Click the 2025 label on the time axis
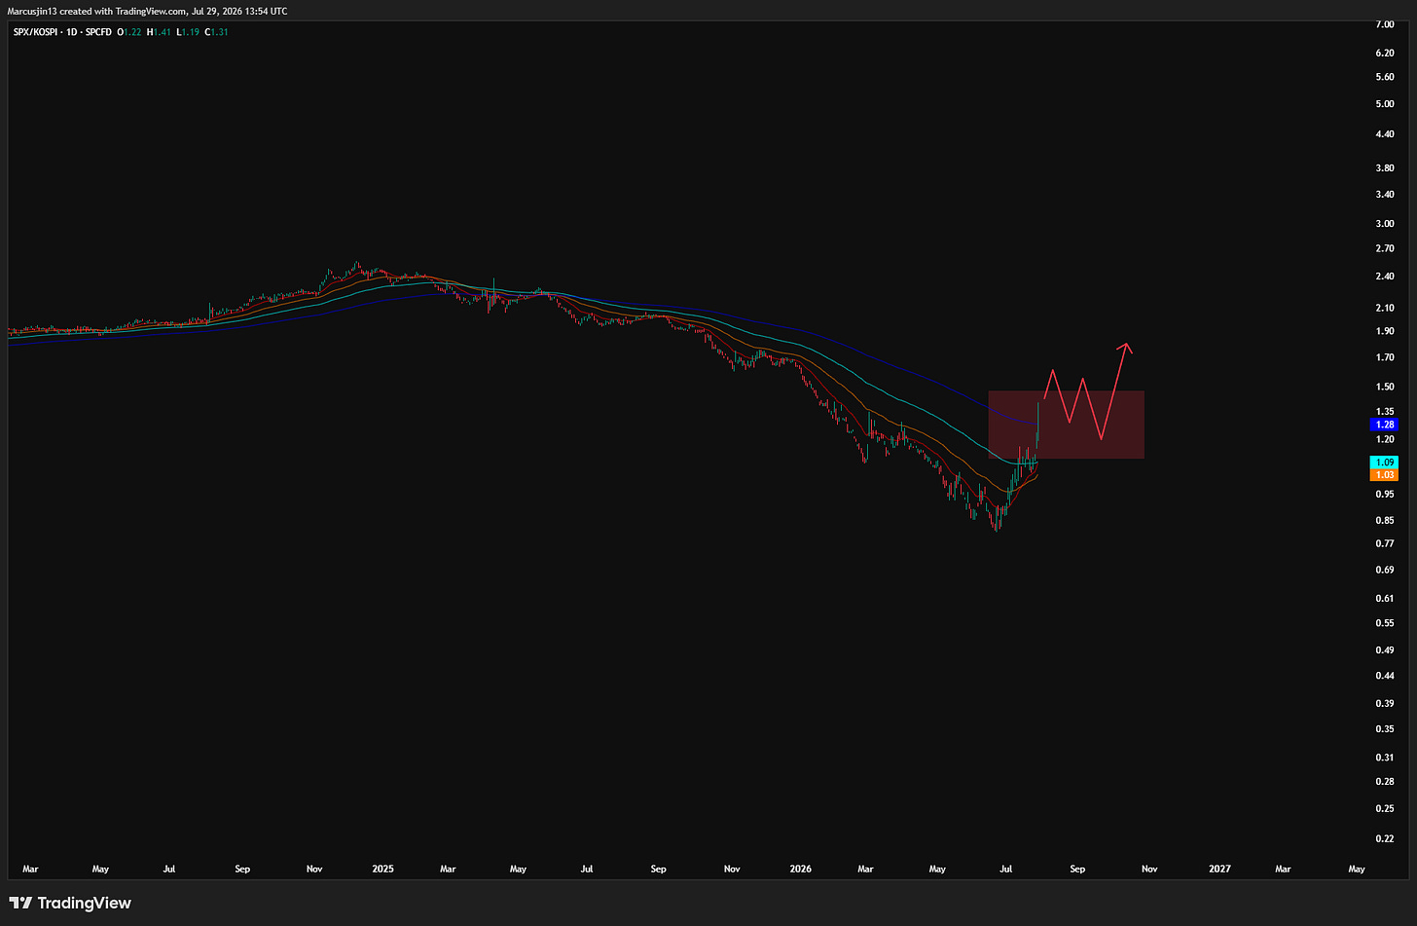This screenshot has height=926, width=1417. pyautogui.click(x=382, y=869)
